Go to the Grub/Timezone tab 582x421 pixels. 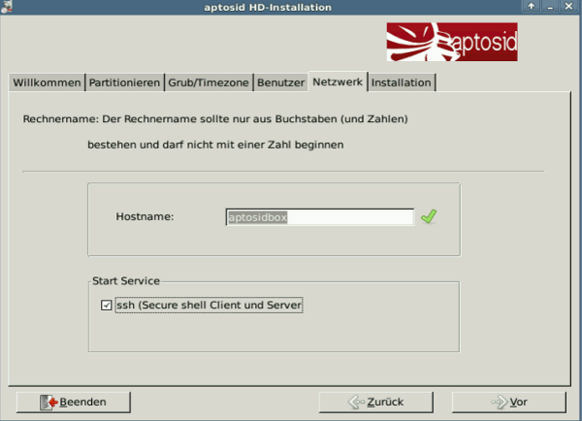pyautogui.click(x=209, y=82)
